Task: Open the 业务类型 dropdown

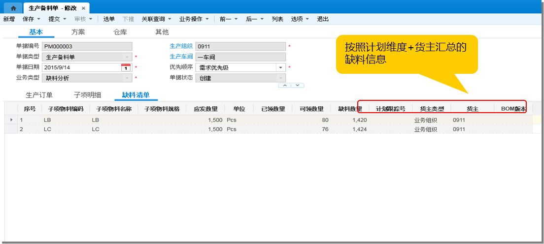Action: pyautogui.click(x=127, y=78)
